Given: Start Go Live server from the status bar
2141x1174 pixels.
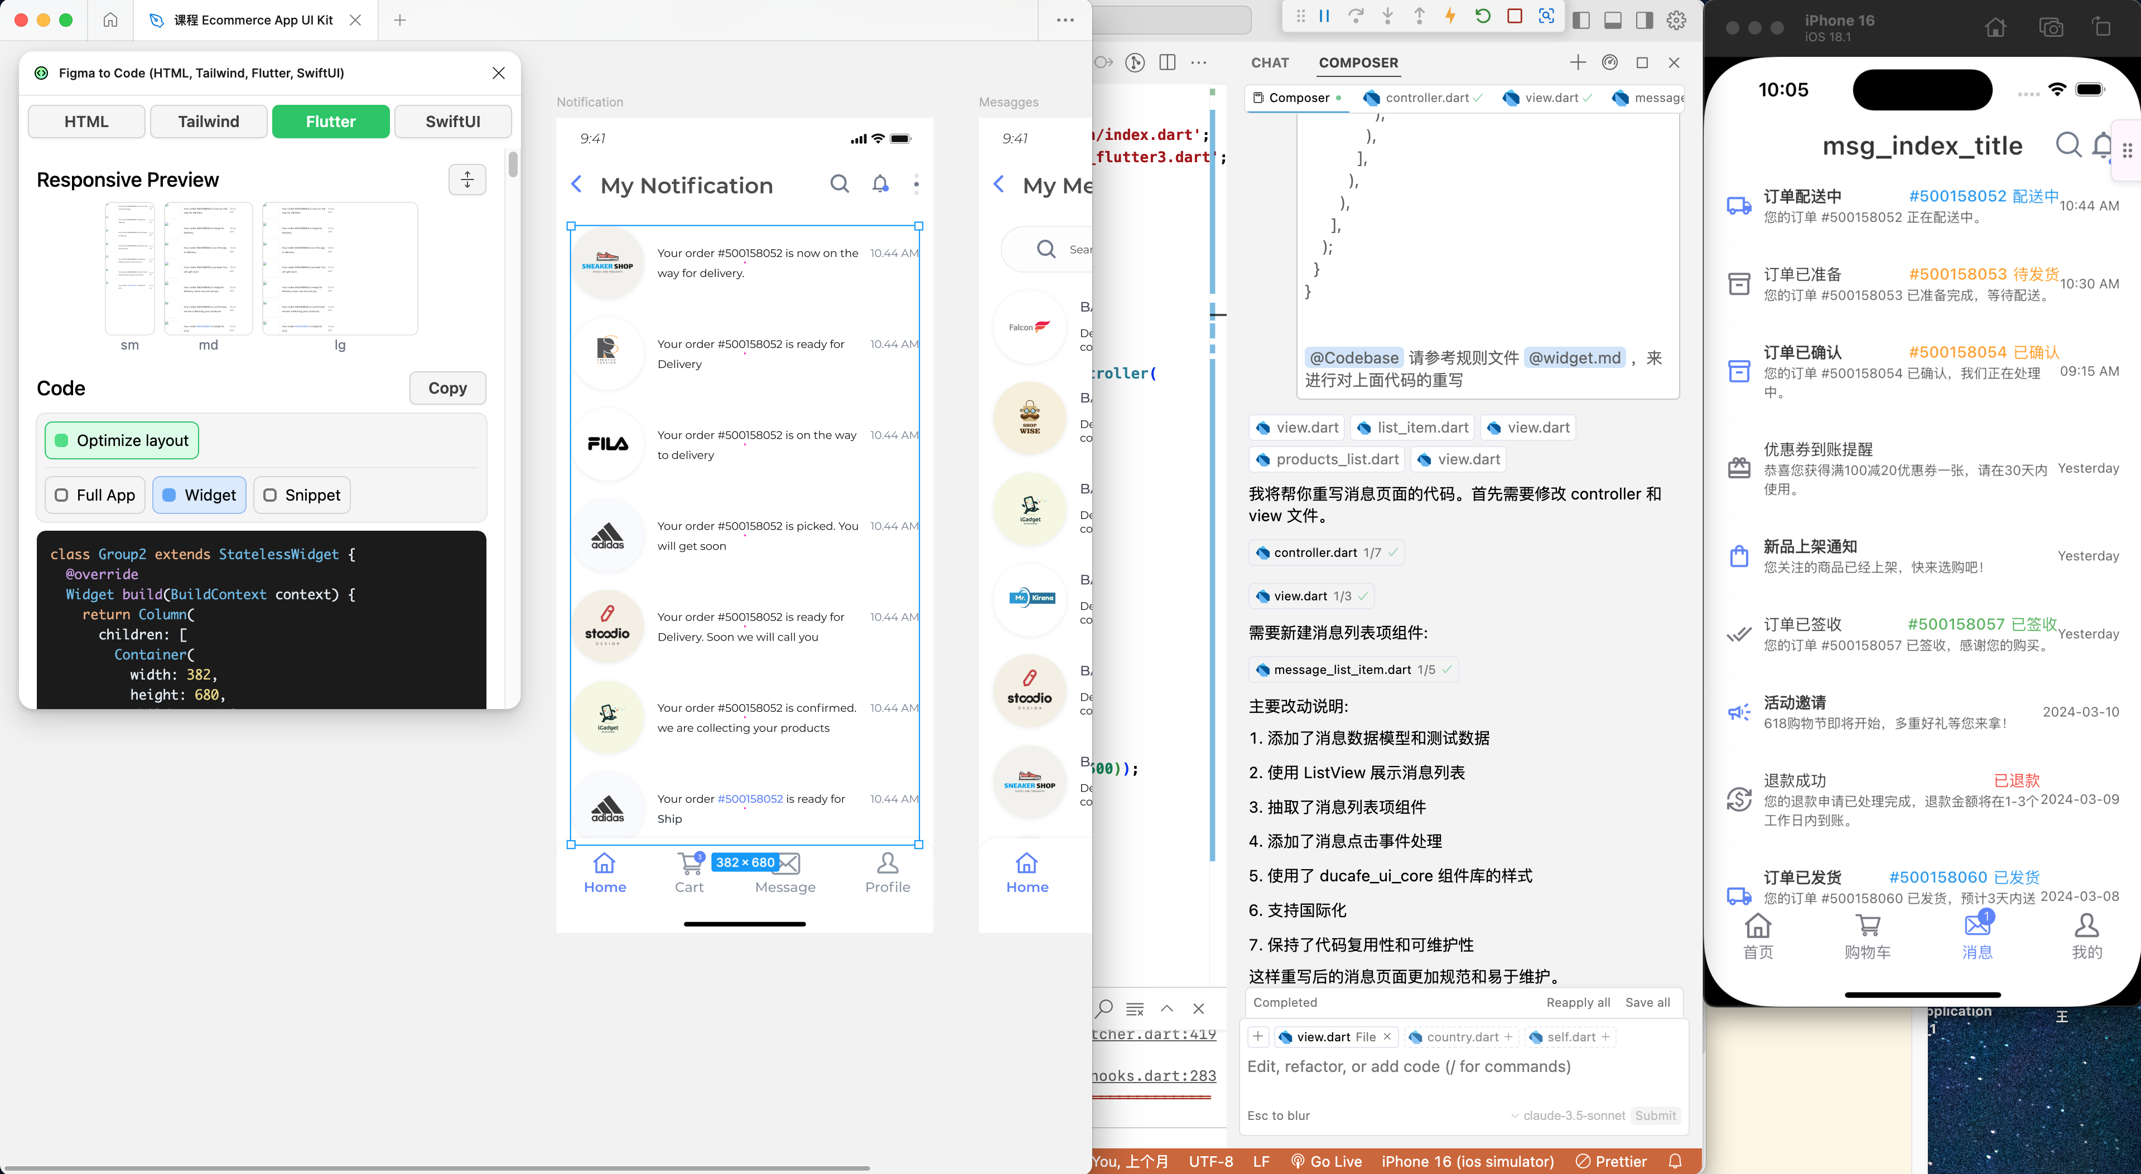Looking at the screenshot, I should 1327,1161.
